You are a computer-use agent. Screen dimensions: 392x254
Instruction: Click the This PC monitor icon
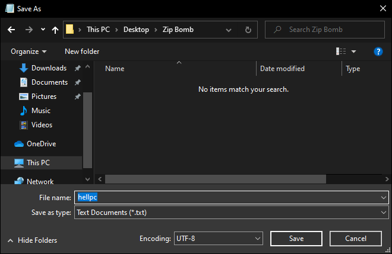click(x=19, y=163)
